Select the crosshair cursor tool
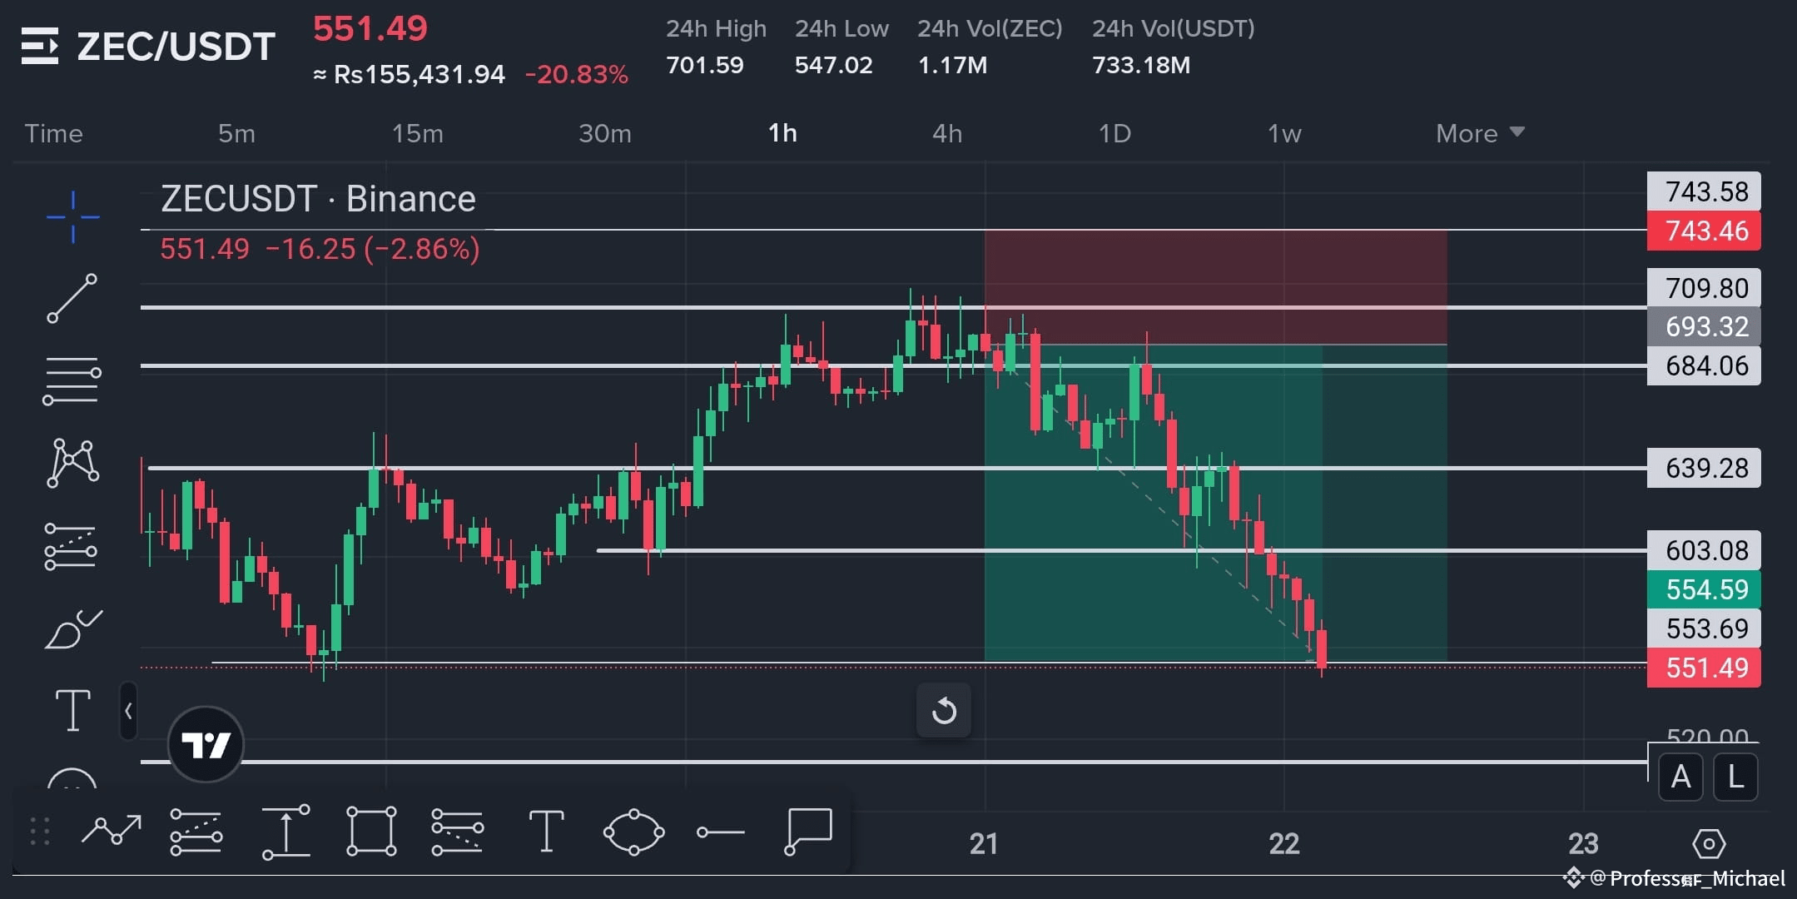 [x=73, y=217]
